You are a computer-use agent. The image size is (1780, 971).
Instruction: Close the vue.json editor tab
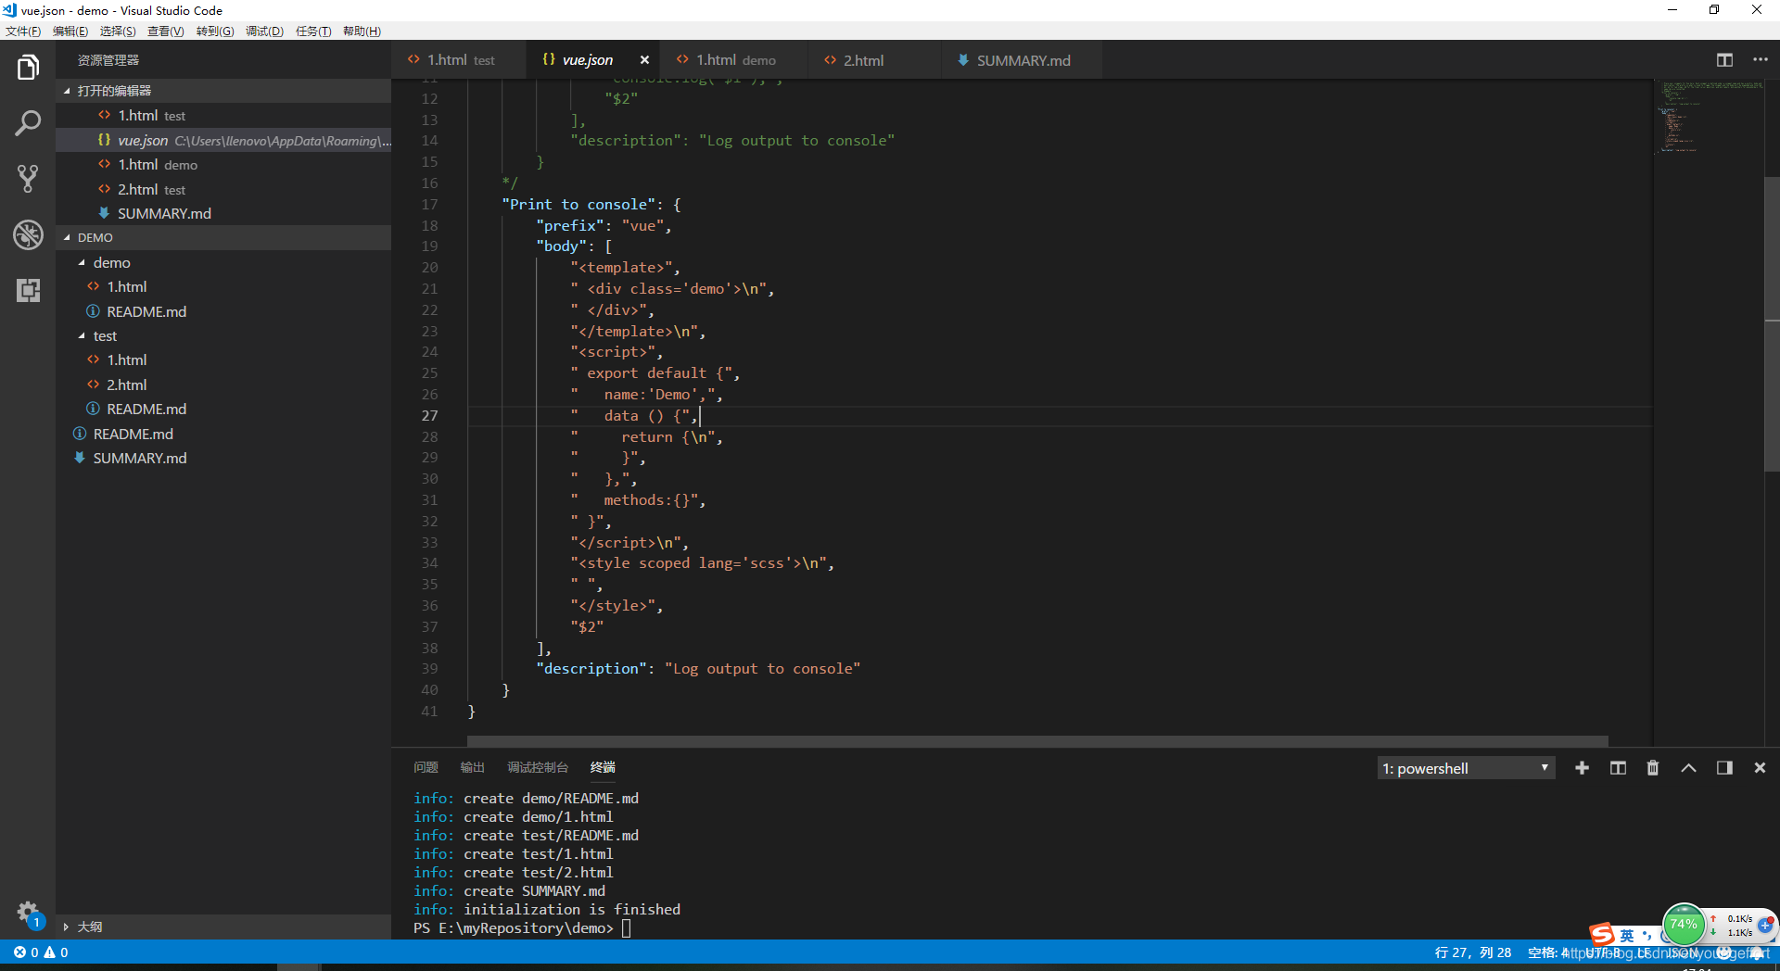click(644, 60)
